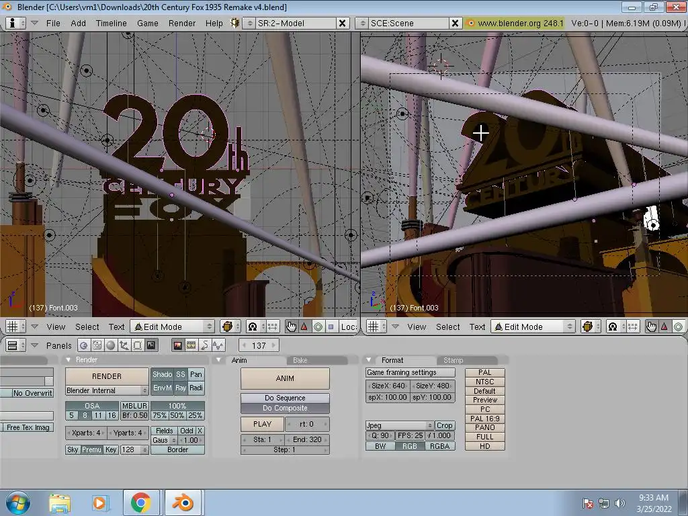
Task: Apply the HD preset
Action: tap(485, 446)
